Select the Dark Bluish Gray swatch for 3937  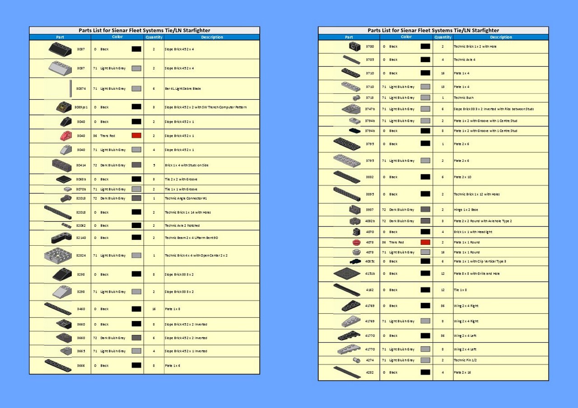[x=425, y=210]
